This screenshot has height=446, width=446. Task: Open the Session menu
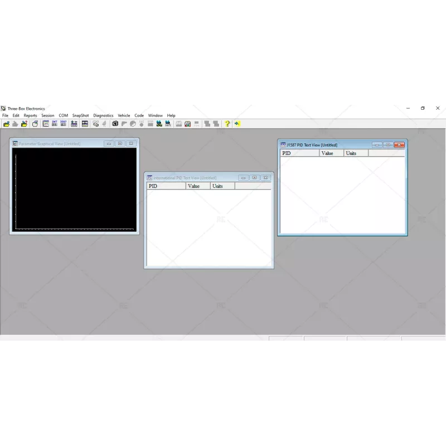(47, 115)
